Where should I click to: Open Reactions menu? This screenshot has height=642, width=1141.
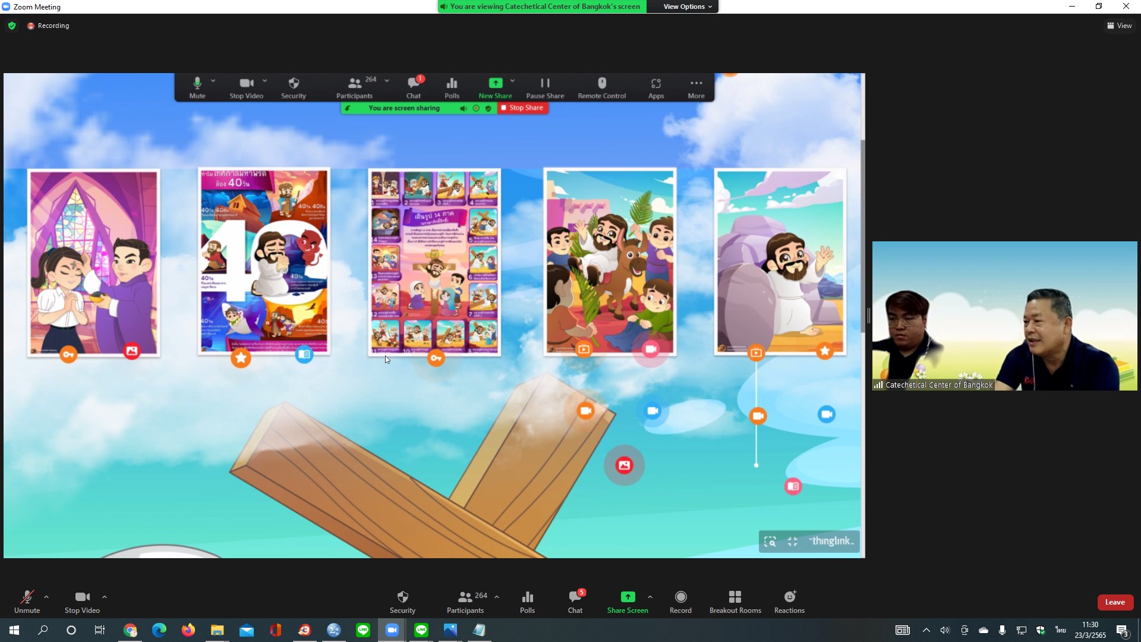(x=789, y=602)
